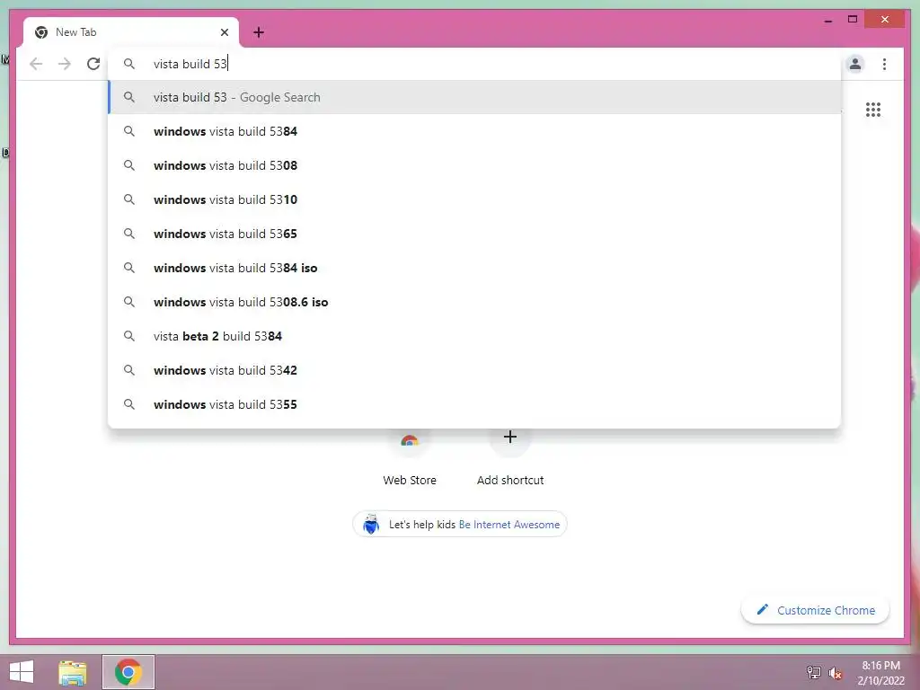
Task: Click the Chrome taskbar icon
Action: [x=128, y=672]
